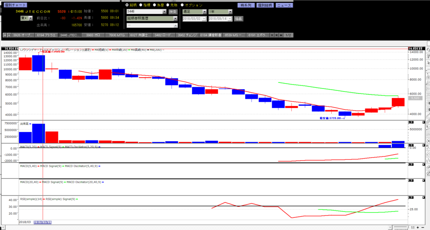Switch to tab 3446 JTEC...
Image resolution: width=430 pixels, height=230 pixels.
[x=70, y=35]
